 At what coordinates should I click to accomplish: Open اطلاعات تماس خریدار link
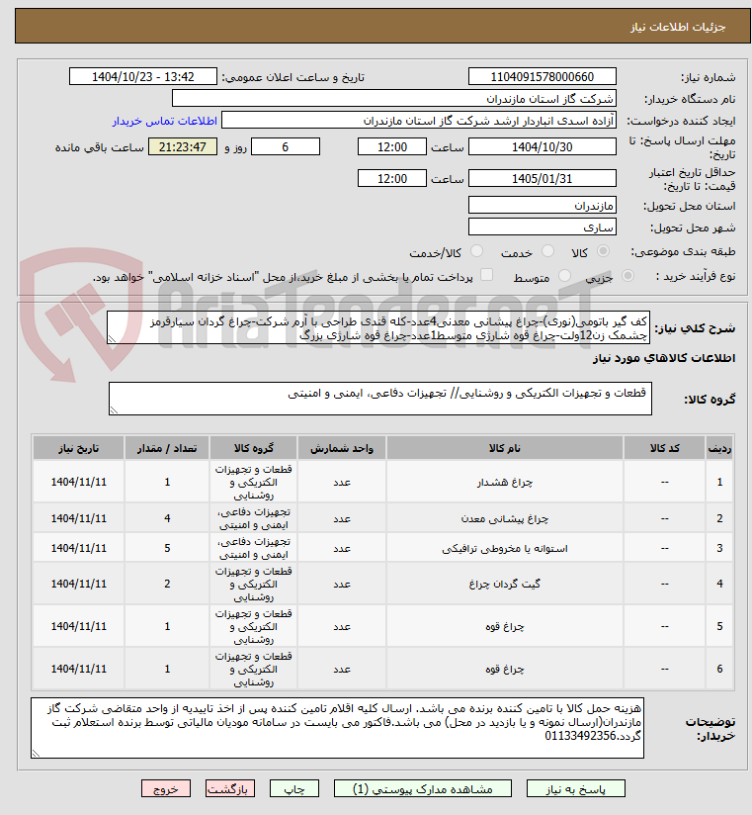(165, 121)
